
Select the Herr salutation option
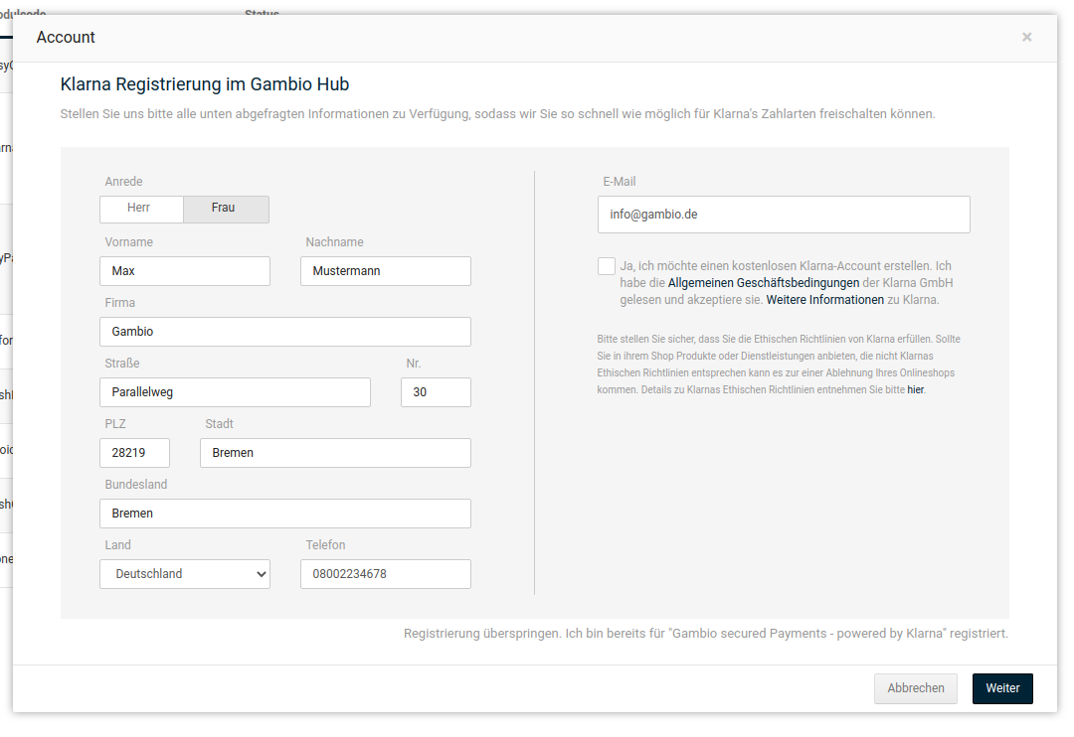click(141, 209)
